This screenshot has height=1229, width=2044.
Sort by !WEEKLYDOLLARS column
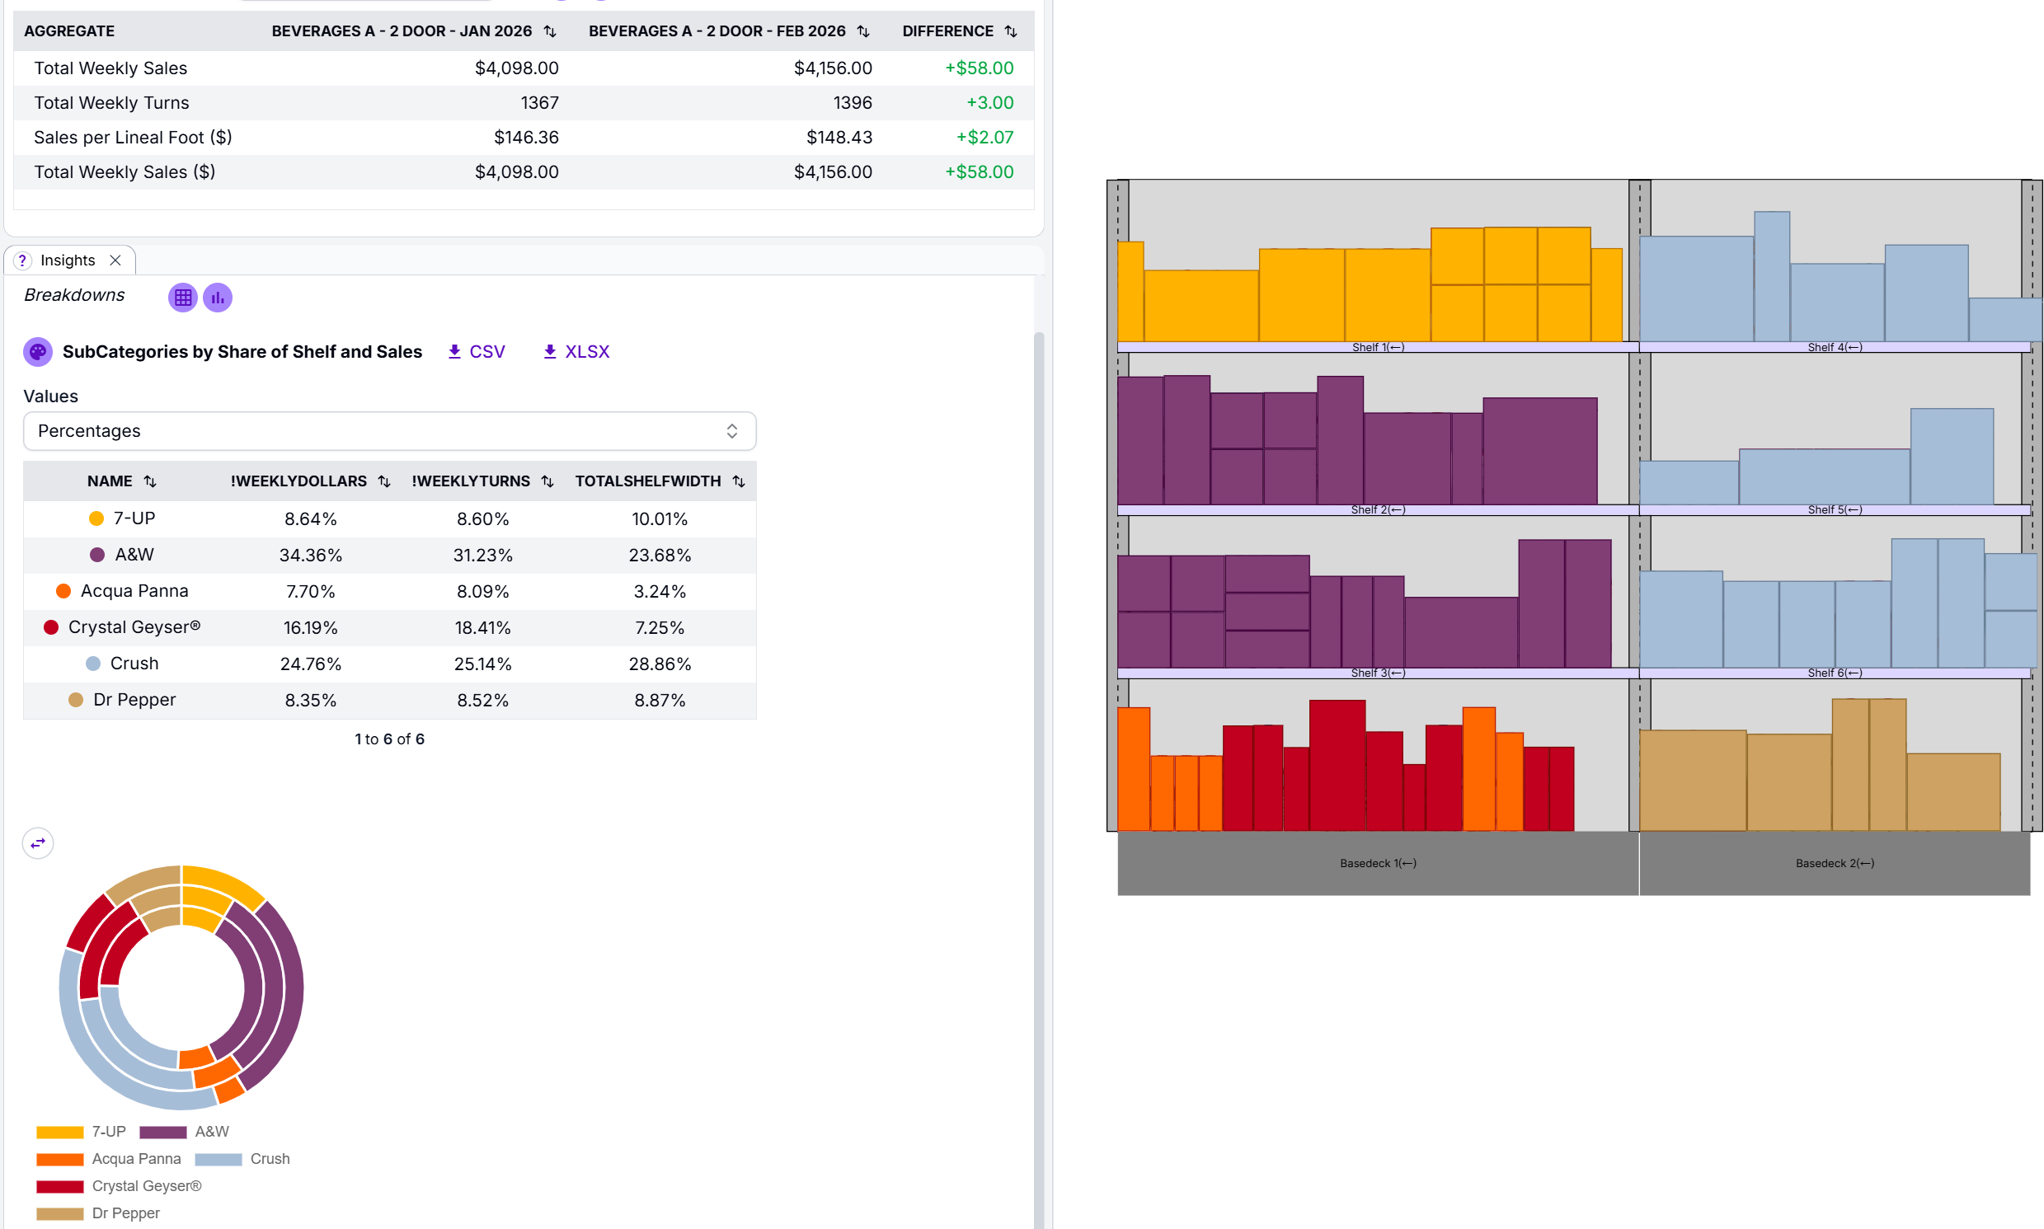click(384, 481)
